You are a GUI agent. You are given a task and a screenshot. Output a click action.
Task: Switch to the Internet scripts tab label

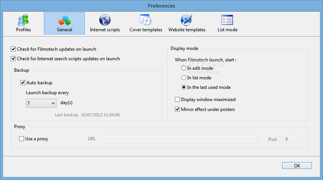[105, 30]
